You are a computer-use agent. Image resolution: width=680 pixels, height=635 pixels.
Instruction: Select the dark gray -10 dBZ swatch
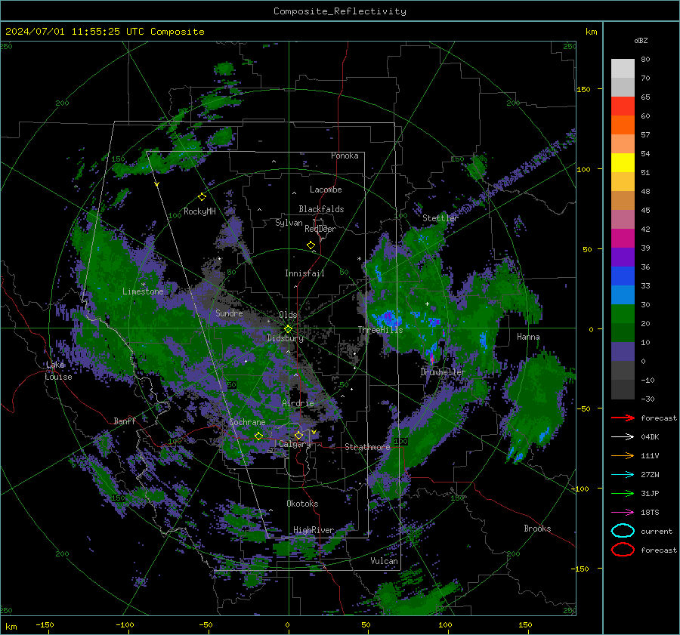click(623, 389)
